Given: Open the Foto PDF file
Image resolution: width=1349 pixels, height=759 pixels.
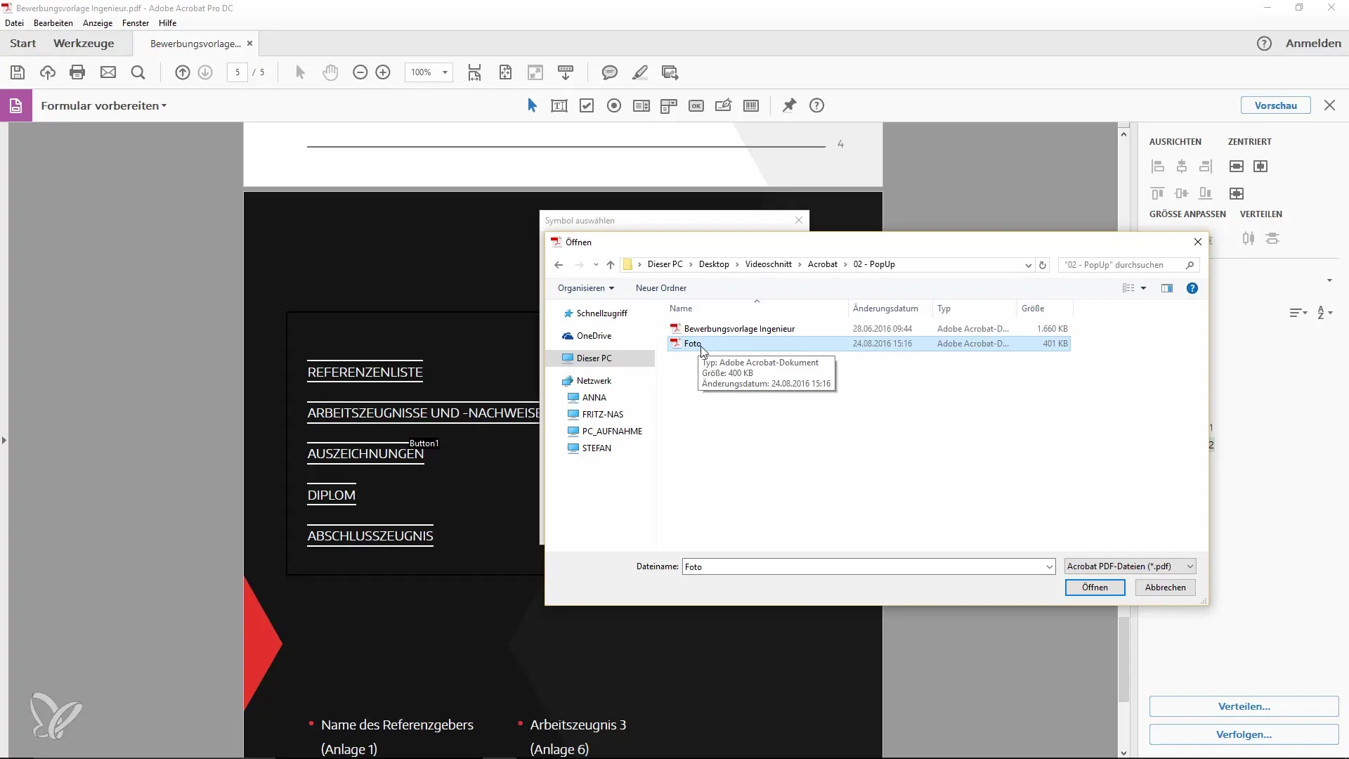Looking at the screenshot, I should coord(1095,587).
